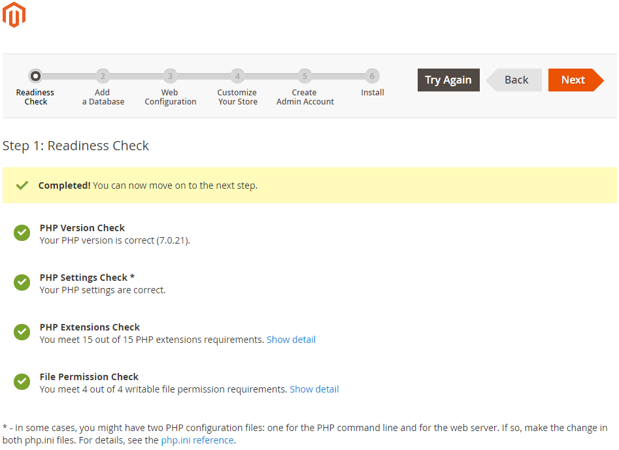Click the File Permission Check green checkmark
The image size is (619, 450).
(x=22, y=382)
